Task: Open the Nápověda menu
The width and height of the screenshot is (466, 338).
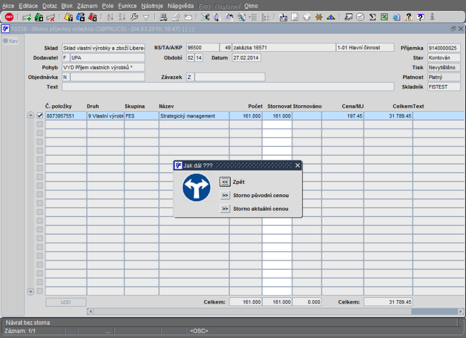Action: click(181, 6)
